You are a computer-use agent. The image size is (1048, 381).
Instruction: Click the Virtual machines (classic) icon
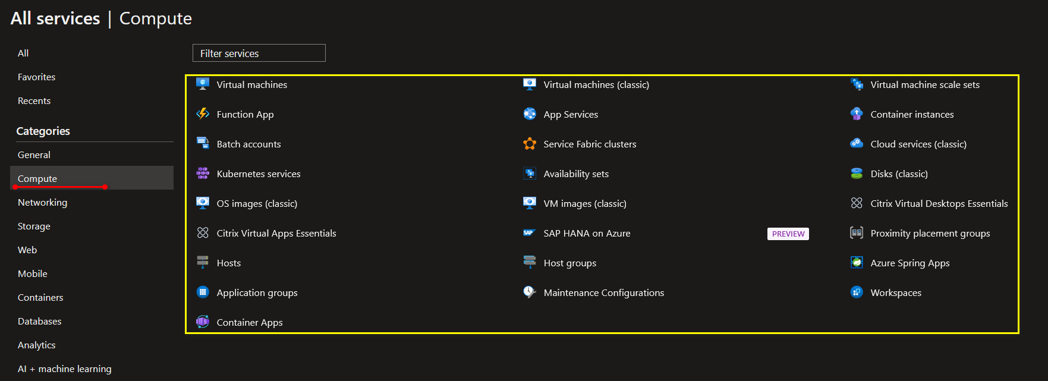coord(530,84)
